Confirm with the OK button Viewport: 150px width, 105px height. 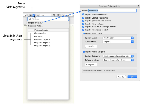click(x=132, y=77)
